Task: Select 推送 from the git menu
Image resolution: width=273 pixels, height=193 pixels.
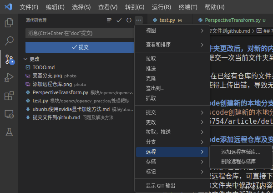Action: click(172, 68)
